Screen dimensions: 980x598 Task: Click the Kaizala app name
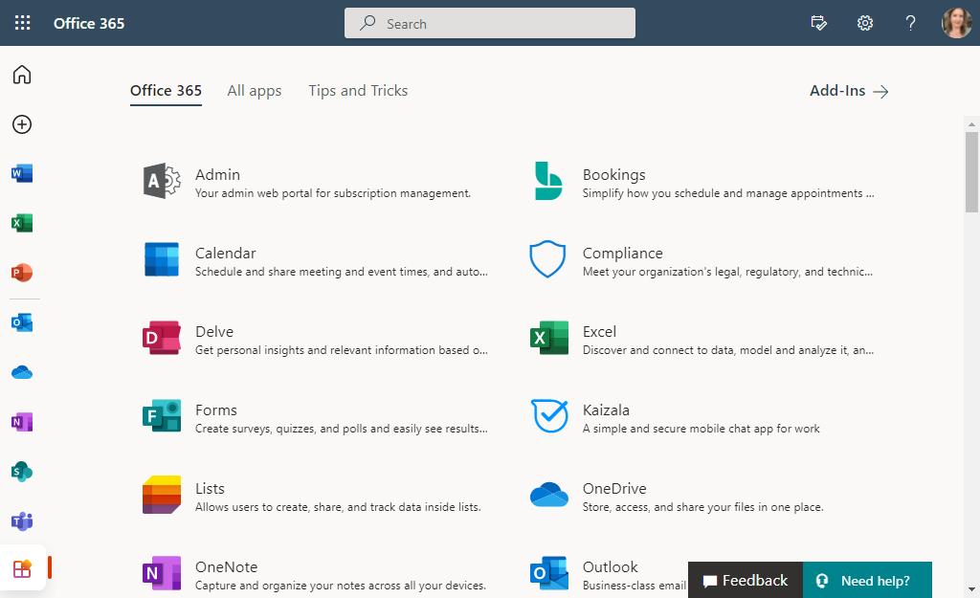click(x=606, y=410)
